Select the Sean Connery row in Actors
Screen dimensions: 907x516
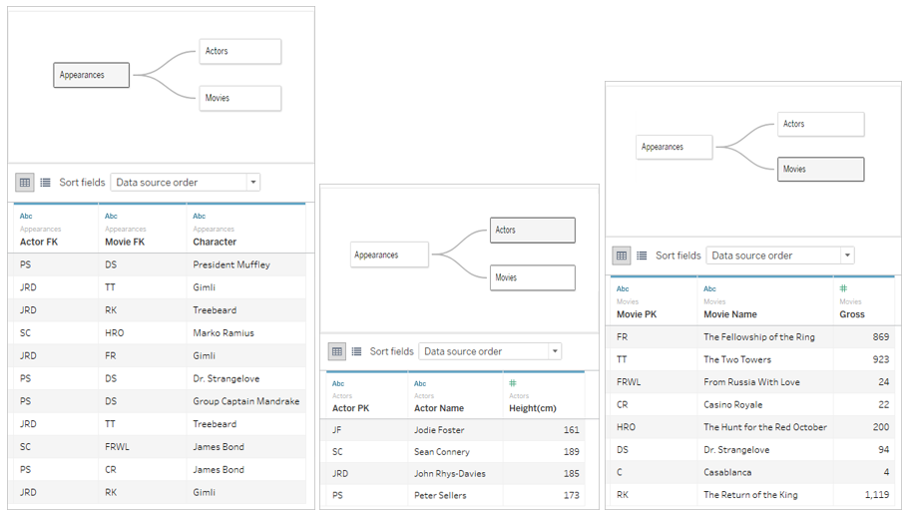pyautogui.click(x=441, y=452)
